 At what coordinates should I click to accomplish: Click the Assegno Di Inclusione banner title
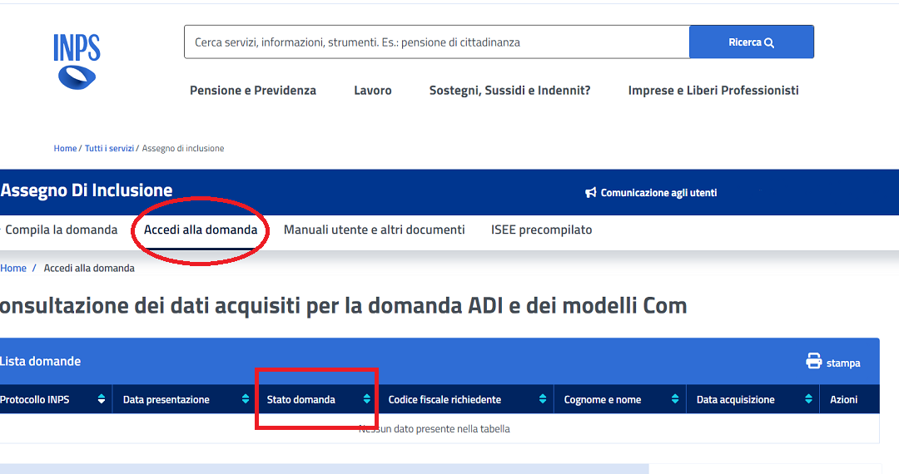pos(86,190)
